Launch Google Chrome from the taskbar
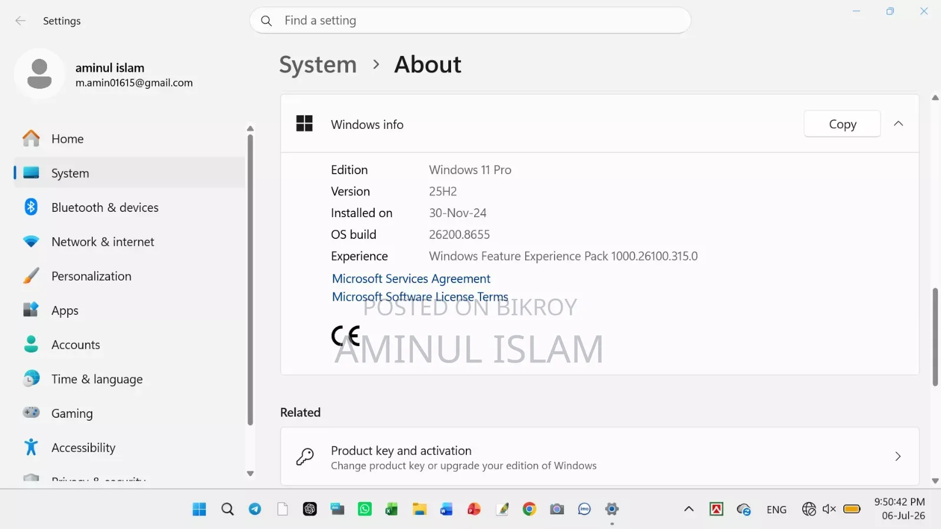 click(529, 509)
